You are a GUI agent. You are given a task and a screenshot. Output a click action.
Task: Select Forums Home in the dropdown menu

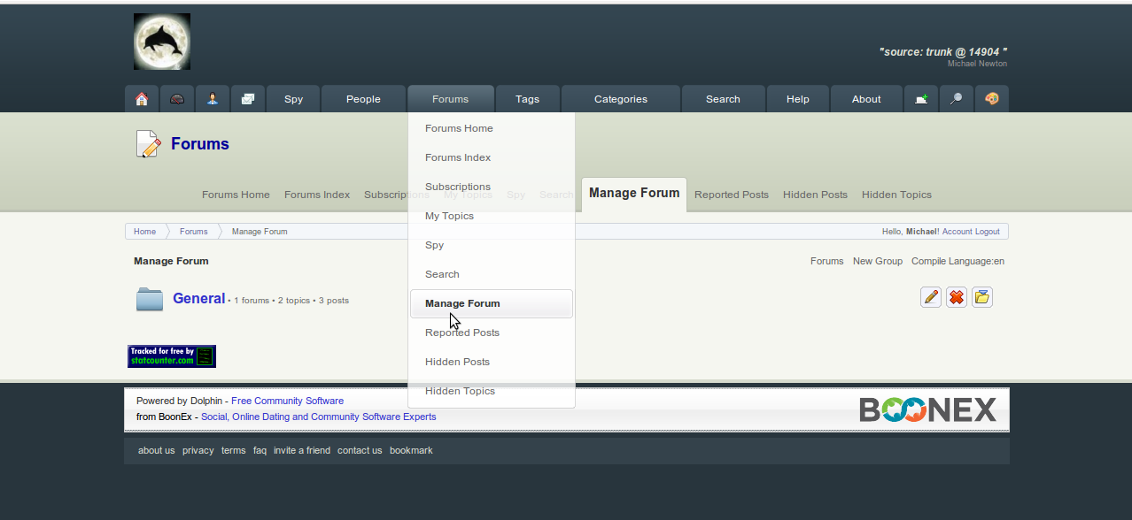[459, 128]
